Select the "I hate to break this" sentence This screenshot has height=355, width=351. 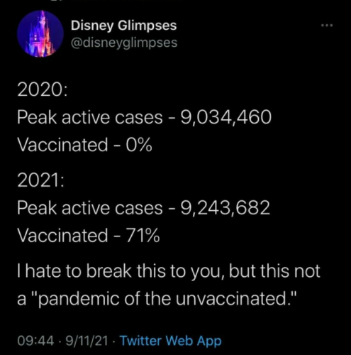click(x=169, y=285)
